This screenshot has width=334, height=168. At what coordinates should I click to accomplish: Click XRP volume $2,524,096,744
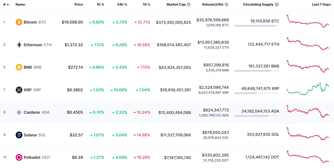pos(214,87)
